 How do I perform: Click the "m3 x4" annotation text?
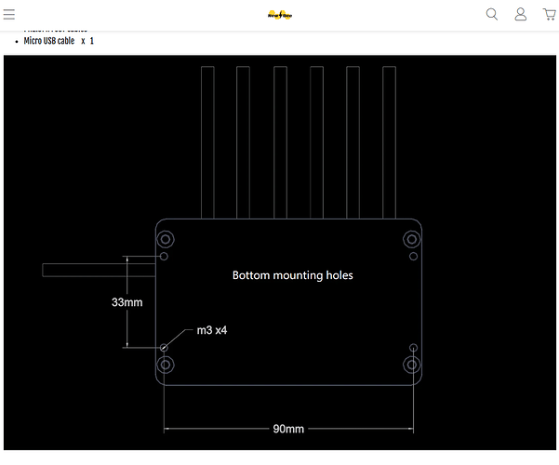tap(212, 330)
